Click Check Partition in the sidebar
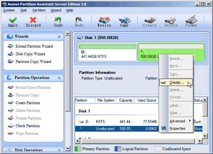The height and width of the screenshot is (154, 213). tap(28, 125)
